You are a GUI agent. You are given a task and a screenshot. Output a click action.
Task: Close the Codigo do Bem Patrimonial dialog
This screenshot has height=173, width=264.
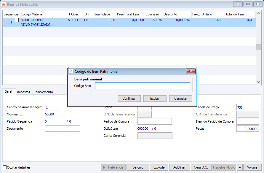tap(191, 71)
